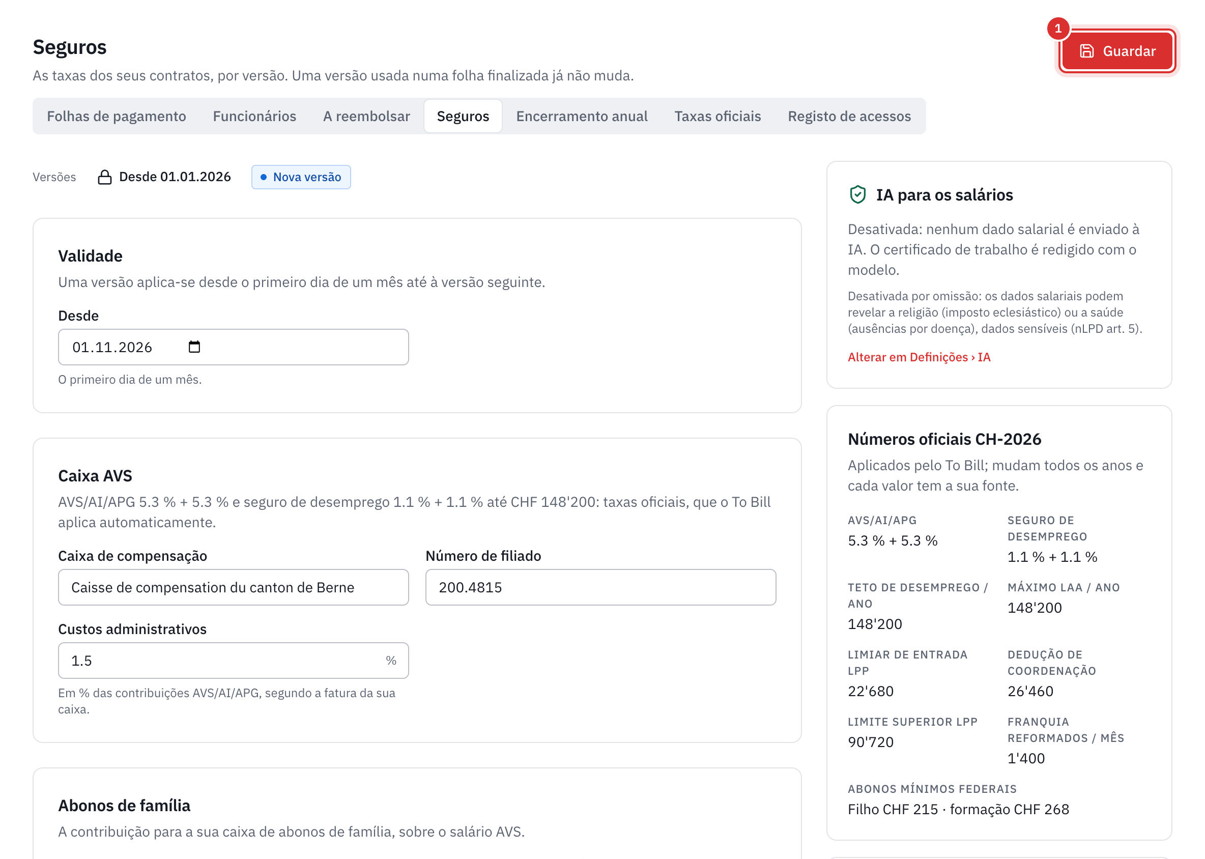Select the AVS/AI/APG value 5.3 % + 5.3 %
Viewport: 1205px width, 859px height.
(893, 540)
